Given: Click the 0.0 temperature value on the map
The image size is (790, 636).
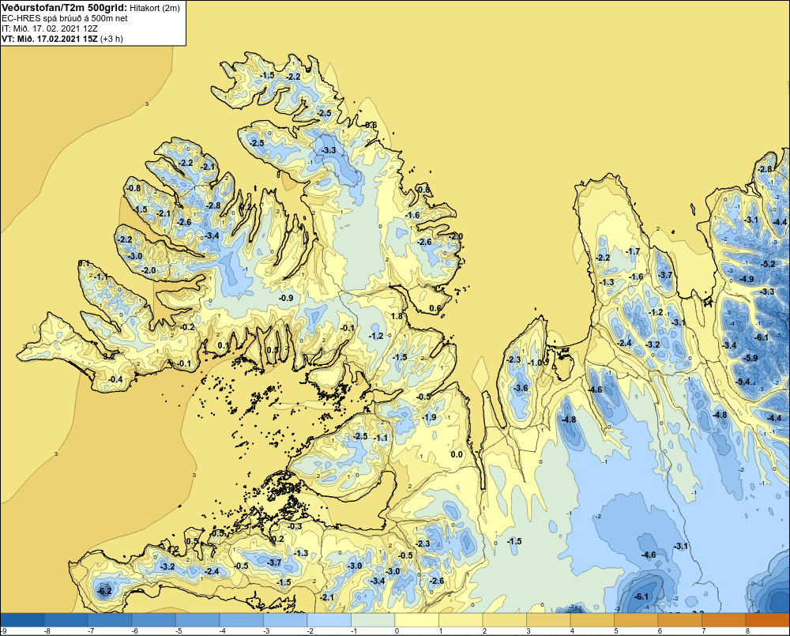Looking at the screenshot, I should (x=457, y=454).
